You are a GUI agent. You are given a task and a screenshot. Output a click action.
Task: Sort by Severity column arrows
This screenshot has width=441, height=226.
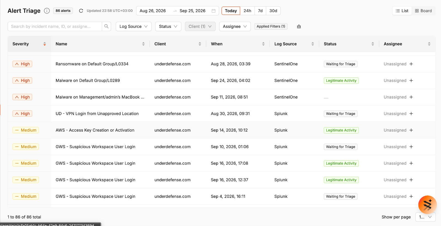tap(45, 44)
